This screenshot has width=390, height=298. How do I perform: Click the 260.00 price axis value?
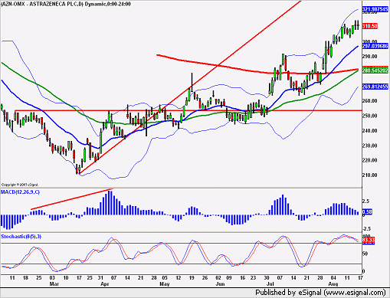[370, 101]
